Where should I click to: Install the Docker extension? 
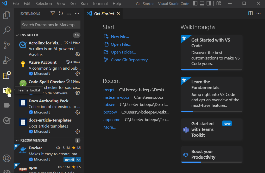(x=69, y=159)
